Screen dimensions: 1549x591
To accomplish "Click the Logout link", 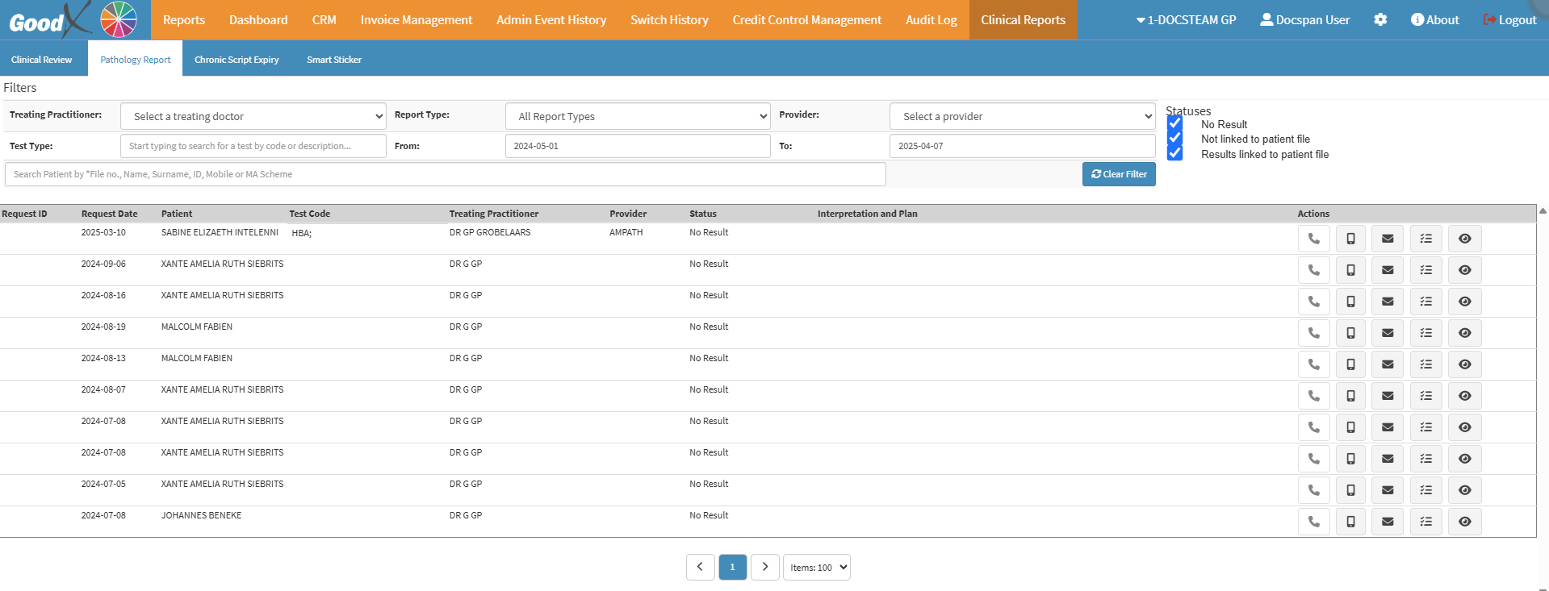I will tap(1509, 19).
